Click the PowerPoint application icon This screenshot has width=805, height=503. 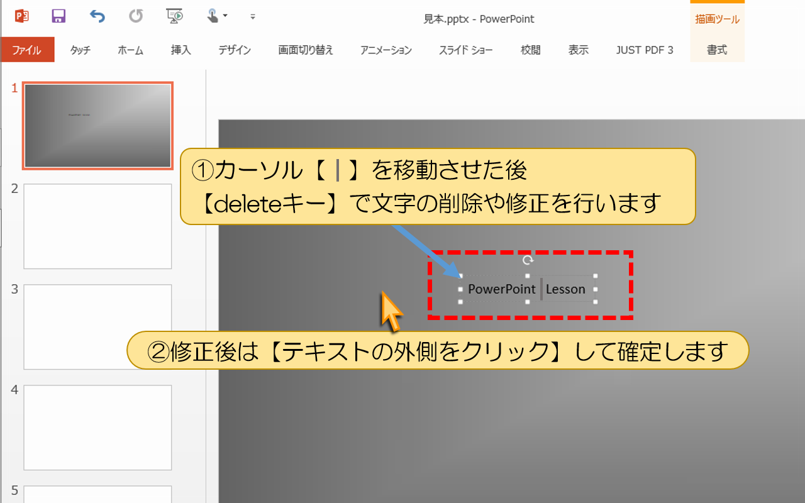point(22,16)
